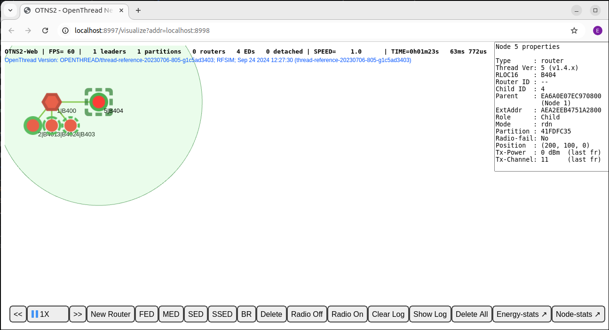This screenshot has width=609, height=330.
Task: Add a FED node to the network
Action: [146, 314]
